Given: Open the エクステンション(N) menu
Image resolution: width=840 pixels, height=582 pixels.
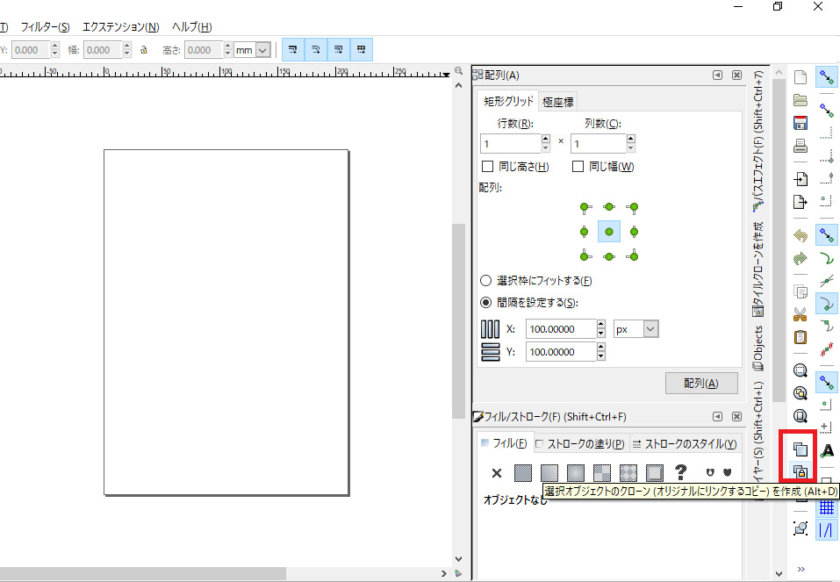Looking at the screenshot, I should pyautogui.click(x=120, y=27).
